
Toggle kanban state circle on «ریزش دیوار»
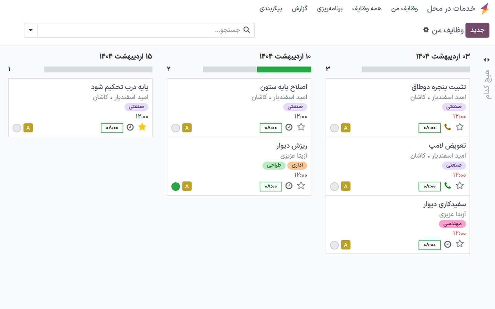176,186
